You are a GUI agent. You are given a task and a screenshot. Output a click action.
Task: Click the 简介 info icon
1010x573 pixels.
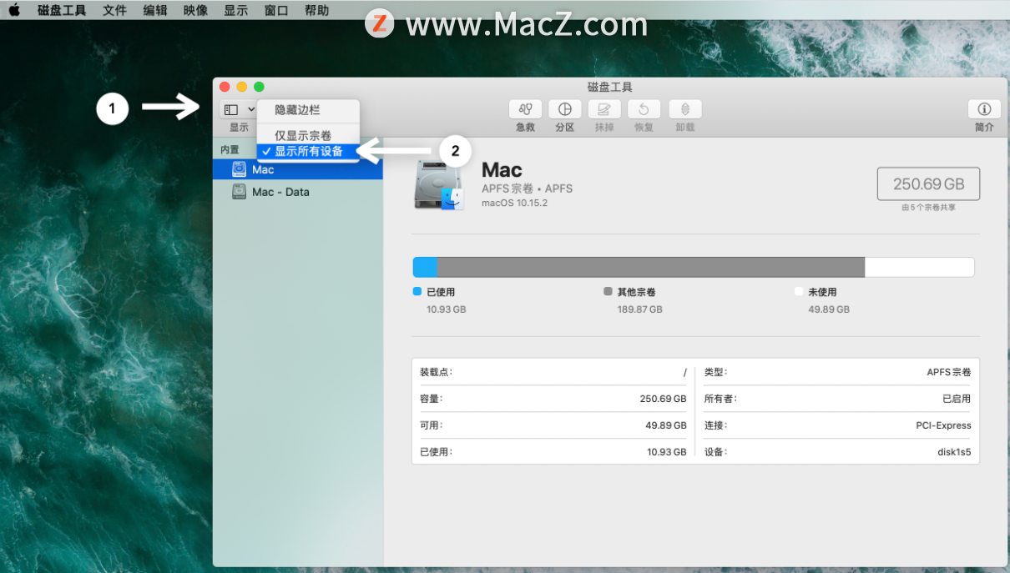[x=984, y=109]
